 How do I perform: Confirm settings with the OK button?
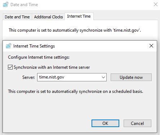[105, 123]
